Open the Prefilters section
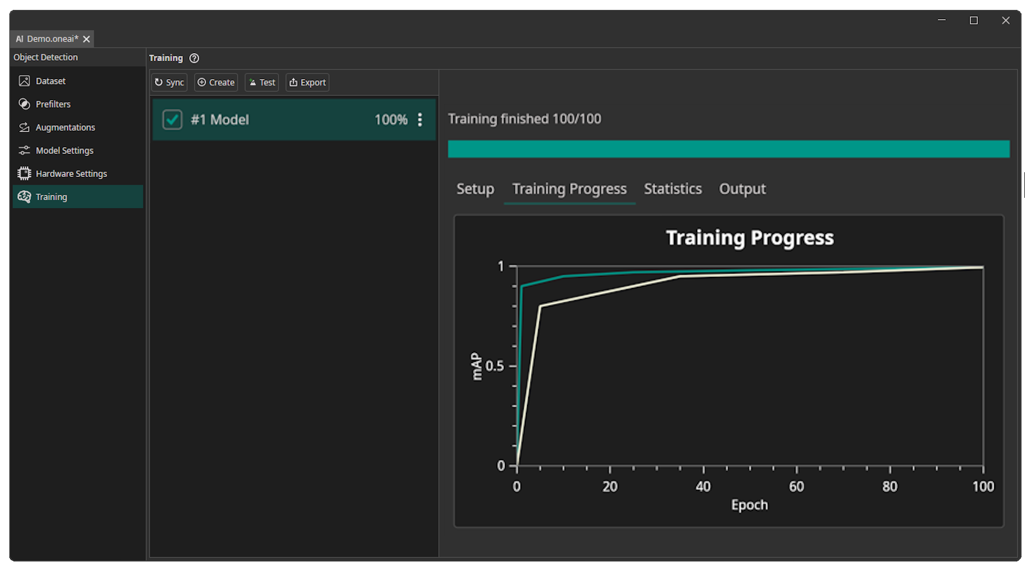This screenshot has height=576, width=1025. (x=77, y=104)
